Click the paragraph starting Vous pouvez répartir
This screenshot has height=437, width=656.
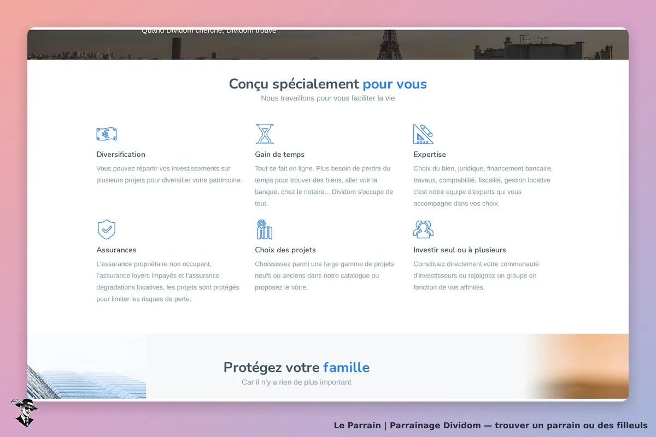click(x=169, y=174)
